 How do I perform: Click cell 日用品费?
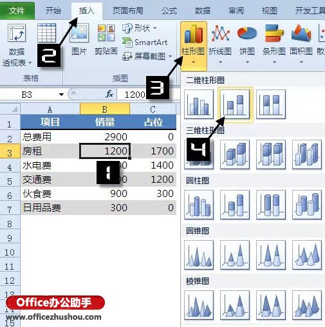coord(50,208)
